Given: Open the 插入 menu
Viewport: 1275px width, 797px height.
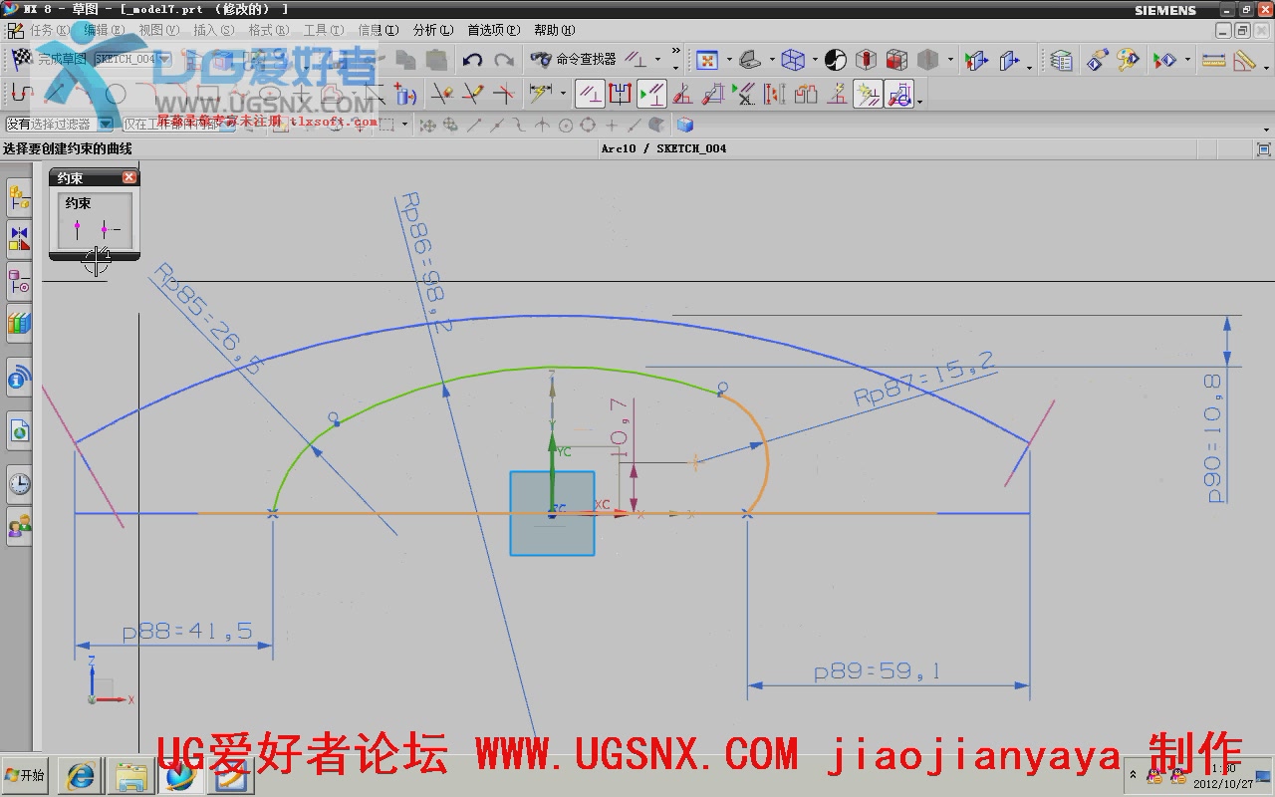Looking at the screenshot, I should pos(213,30).
